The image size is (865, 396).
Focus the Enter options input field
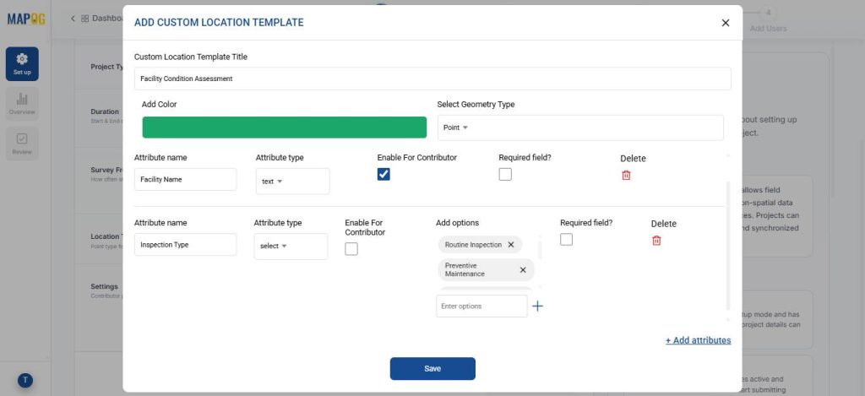(481, 306)
